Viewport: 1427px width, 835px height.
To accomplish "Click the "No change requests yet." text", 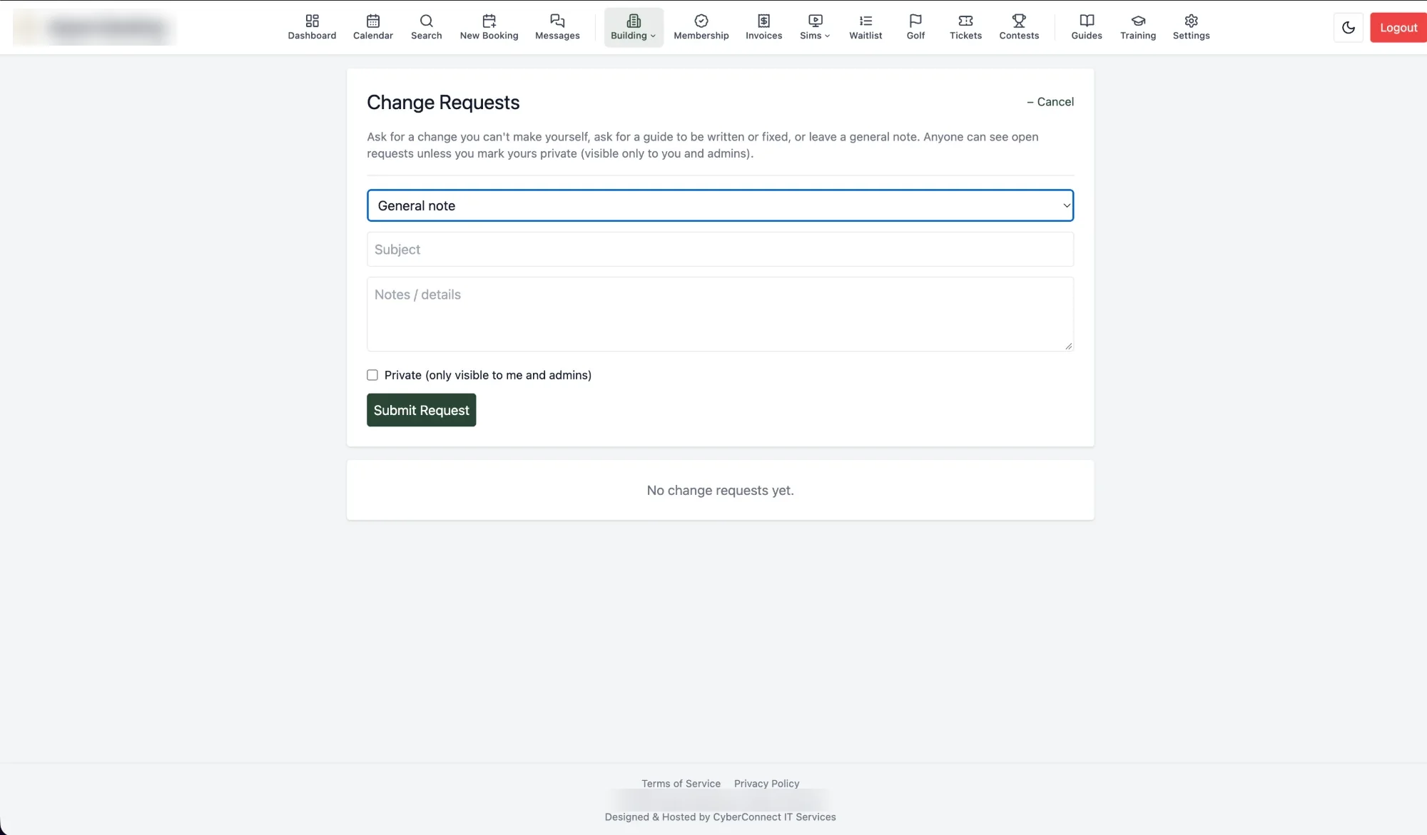I will point(720,491).
